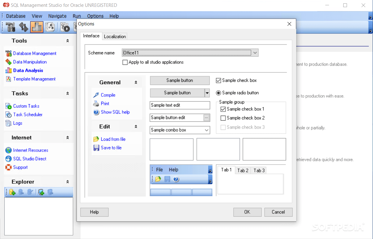
Task: Click the Data Analysis toolbar icon
Action: (x=37, y=27)
